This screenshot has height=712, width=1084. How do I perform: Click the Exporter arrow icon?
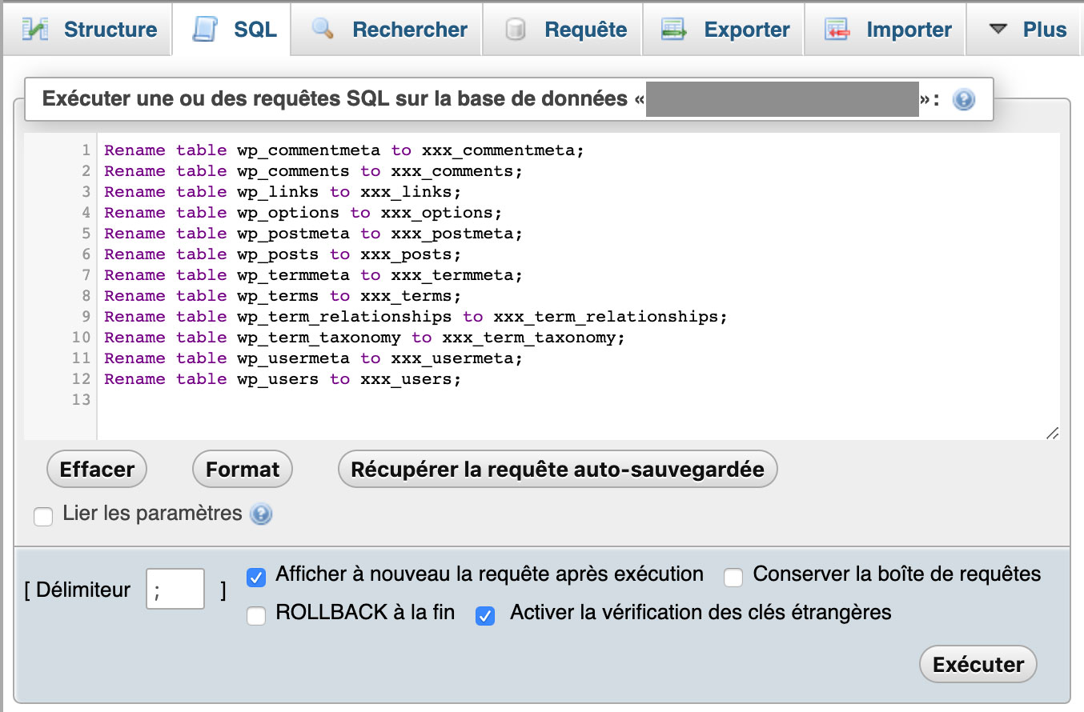[x=675, y=30]
